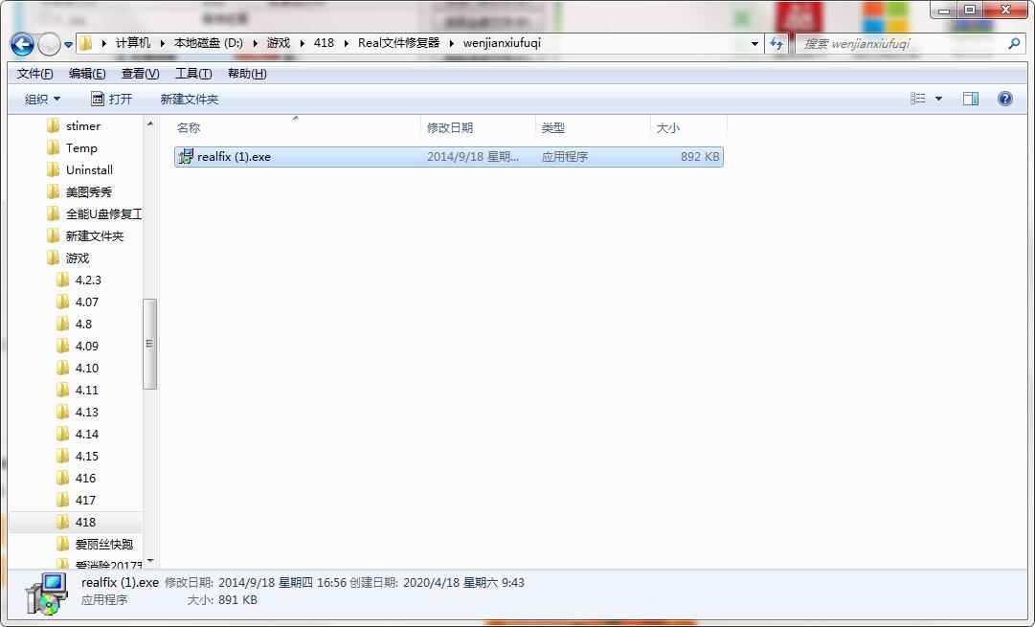Open the 编辑(E) menu
The height and width of the screenshot is (627, 1035).
click(87, 74)
